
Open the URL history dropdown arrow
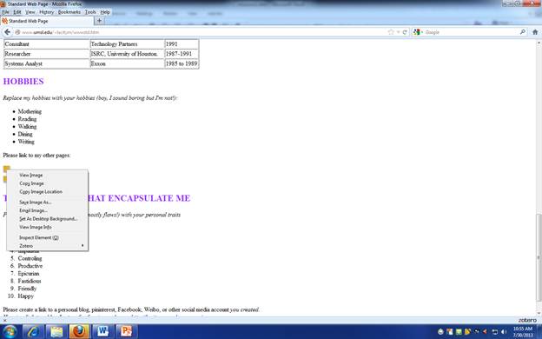pyautogui.click(x=398, y=32)
